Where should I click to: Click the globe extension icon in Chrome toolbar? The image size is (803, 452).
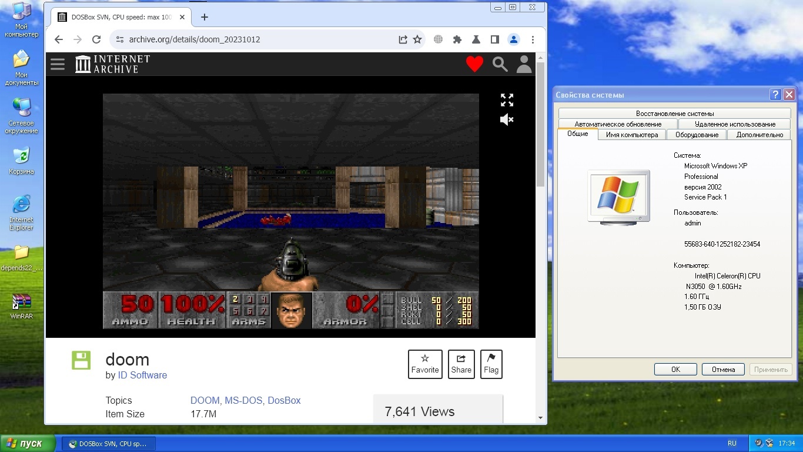click(x=438, y=39)
